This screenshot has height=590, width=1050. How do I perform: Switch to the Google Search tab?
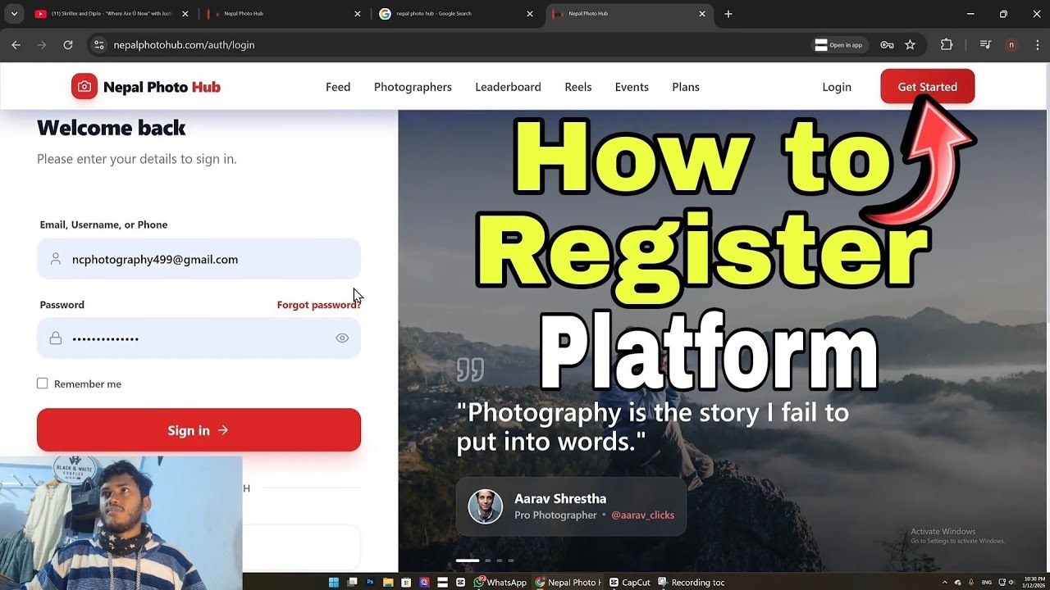(455, 14)
